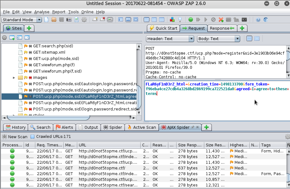Close the AJAX Spider tab
Image resolution: width=290 pixels, height=189 pixels.
(x=197, y=127)
